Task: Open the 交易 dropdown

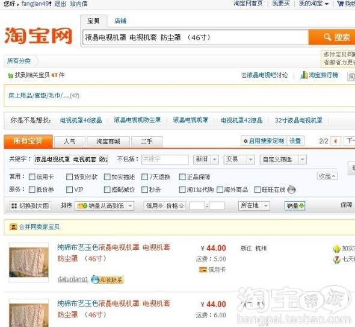Action: [239, 160]
